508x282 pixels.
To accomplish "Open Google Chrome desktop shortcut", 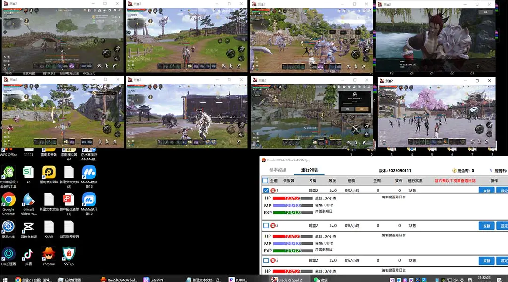I will coord(8,199).
